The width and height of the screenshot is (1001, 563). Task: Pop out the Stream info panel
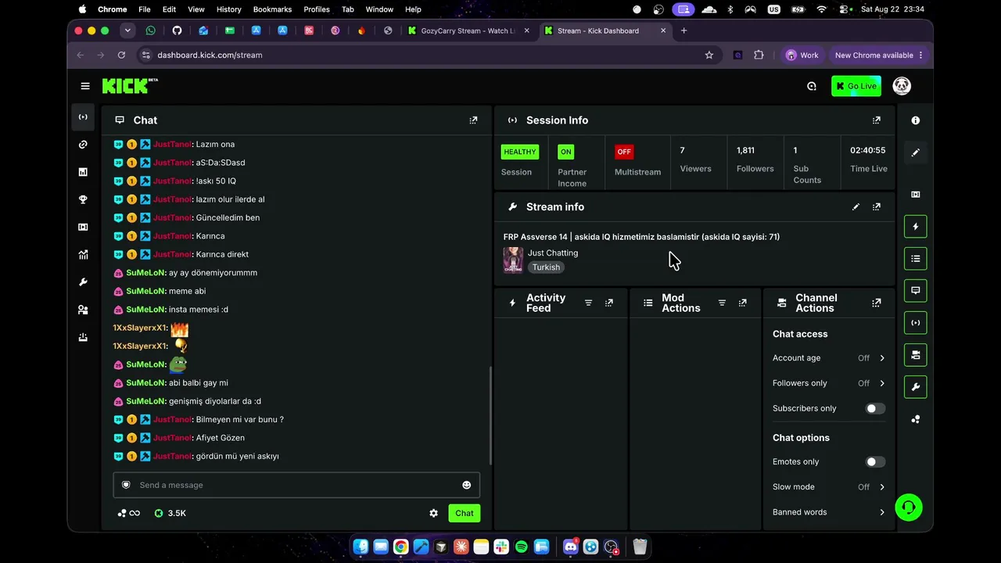877,207
